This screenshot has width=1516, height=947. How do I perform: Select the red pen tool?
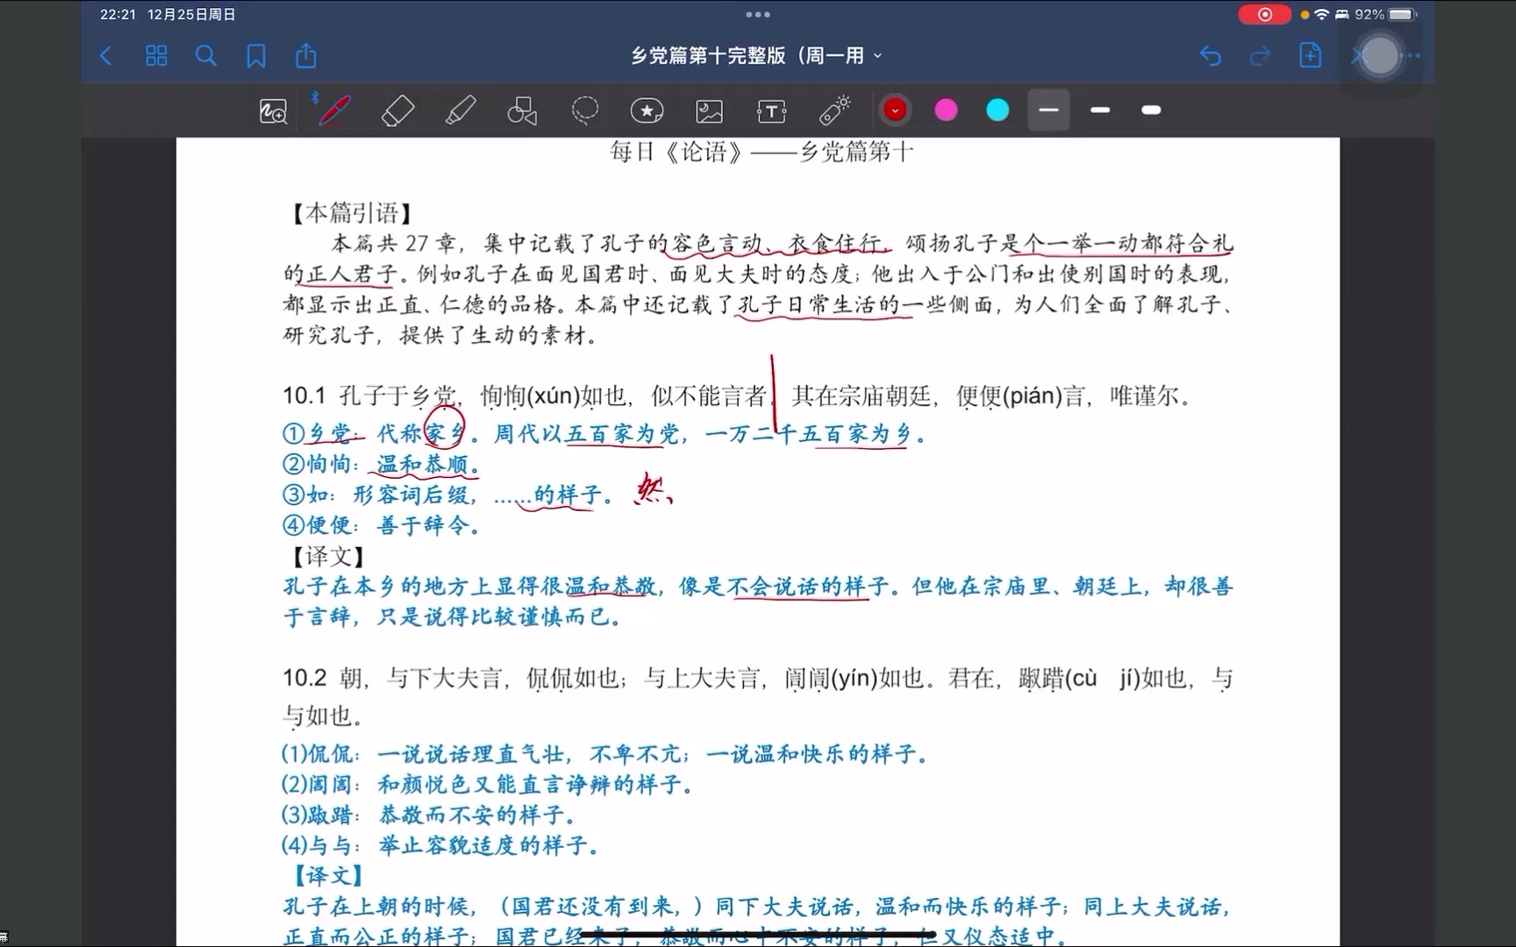(x=333, y=110)
